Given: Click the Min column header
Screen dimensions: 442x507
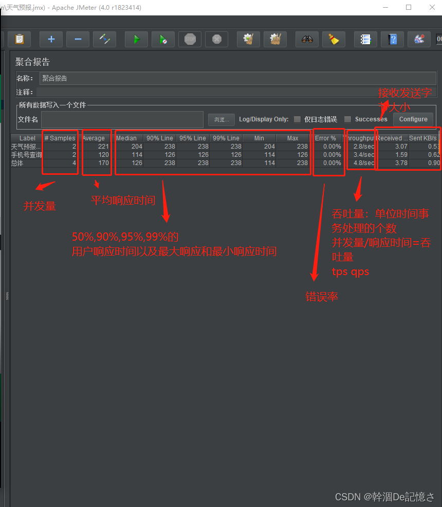Looking at the screenshot, I should point(259,138).
